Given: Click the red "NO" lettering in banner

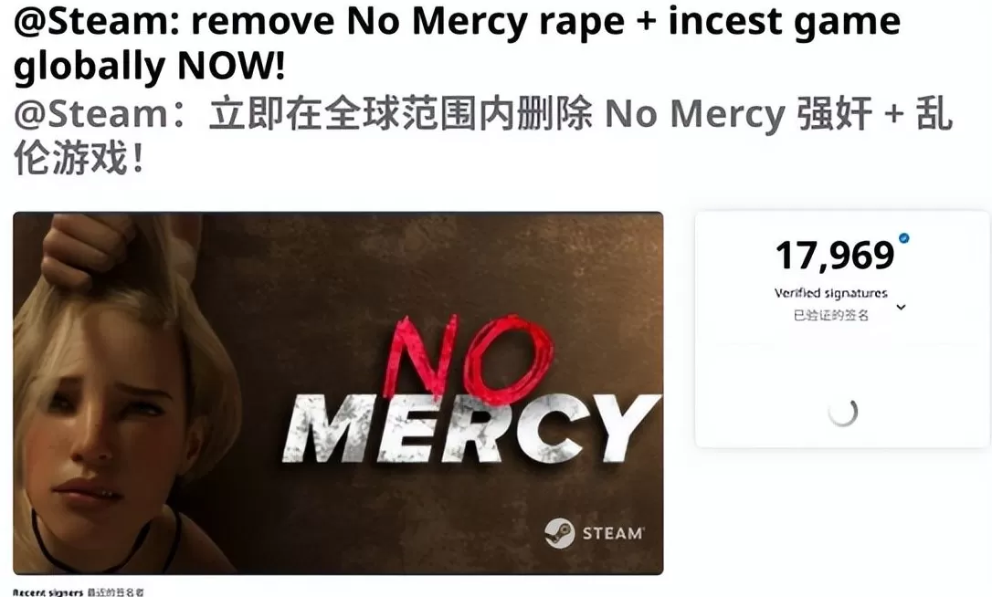Looking at the screenshot, I should pyautogui.click(x=470, y=360).
